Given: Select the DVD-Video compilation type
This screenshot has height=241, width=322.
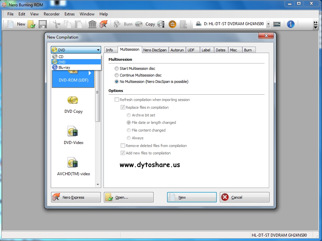Looking at the screenshot, I should click(x=73, y=136).
